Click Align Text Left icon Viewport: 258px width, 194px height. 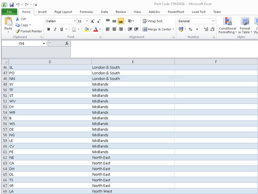[108, 29]
